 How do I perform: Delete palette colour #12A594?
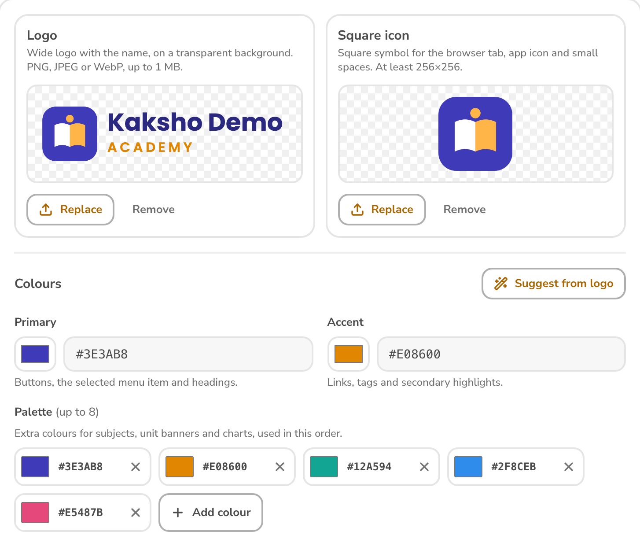[424, 467]
